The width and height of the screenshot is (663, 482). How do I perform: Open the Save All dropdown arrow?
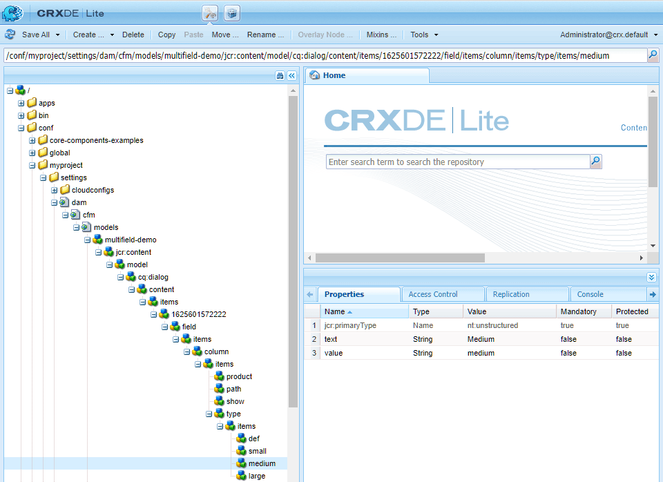[x=58, y=35]
